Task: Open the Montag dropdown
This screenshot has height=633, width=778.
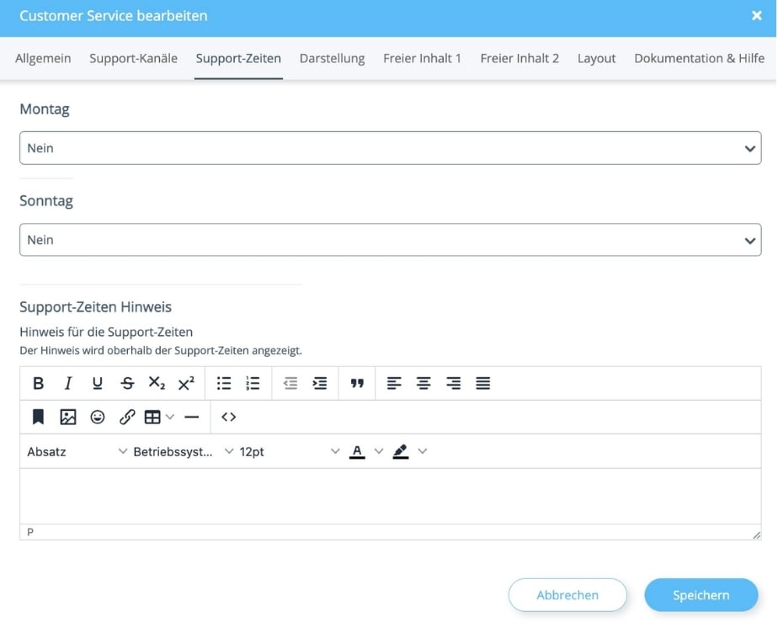Action: (x=391, y=148)
